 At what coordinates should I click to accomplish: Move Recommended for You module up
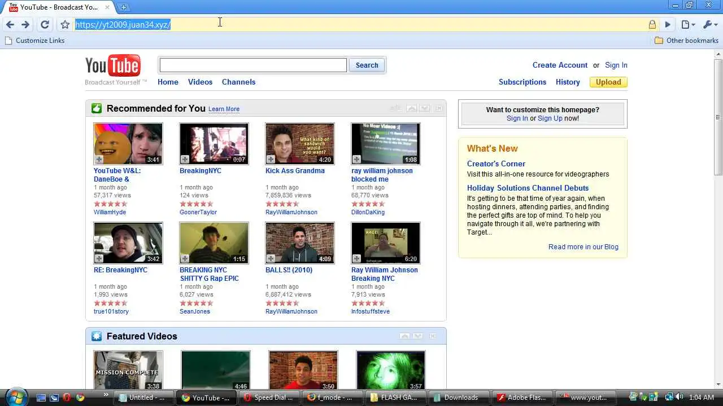coord(411,108)
